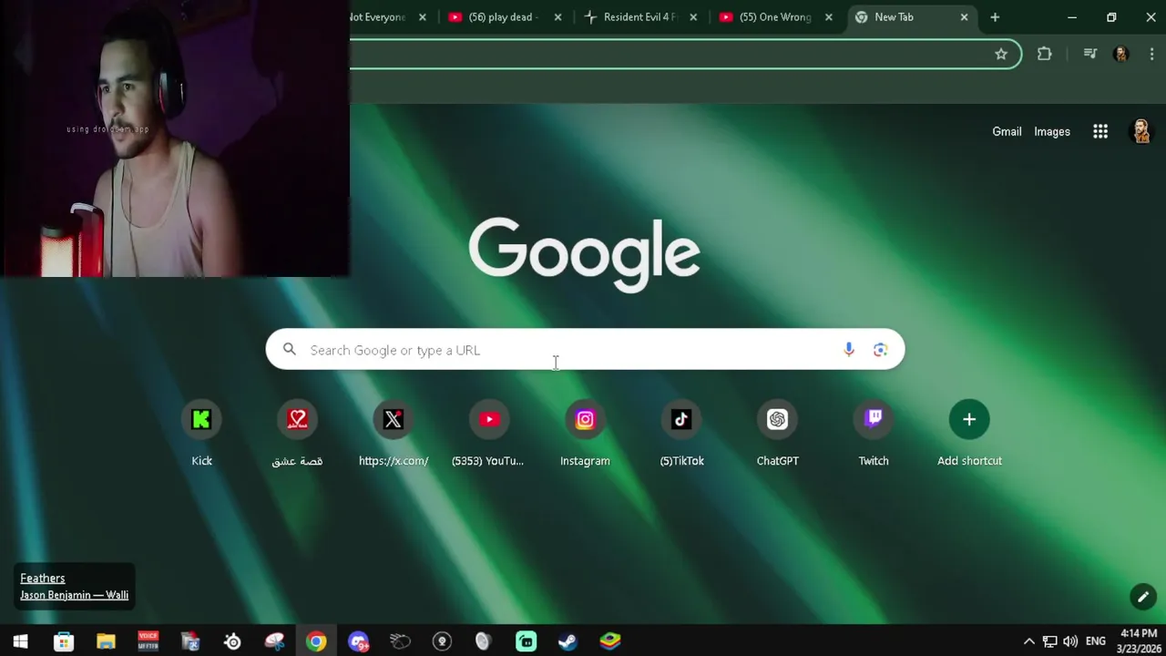The height and width of the screenshot is (656, 1166).
Task: Open BlueStacks from the taskbar
Action: (610, 641)
